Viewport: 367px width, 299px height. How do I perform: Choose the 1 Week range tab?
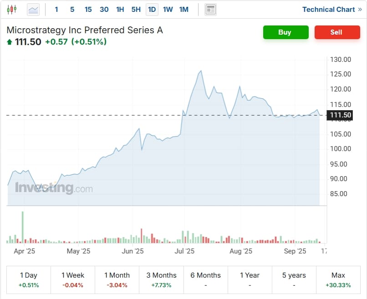pos(73,279)
